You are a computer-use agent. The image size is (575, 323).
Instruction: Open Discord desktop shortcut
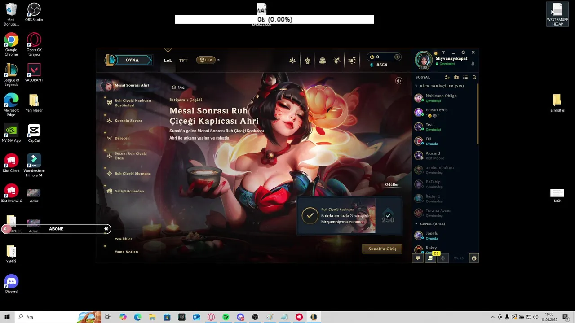[11, 284]
